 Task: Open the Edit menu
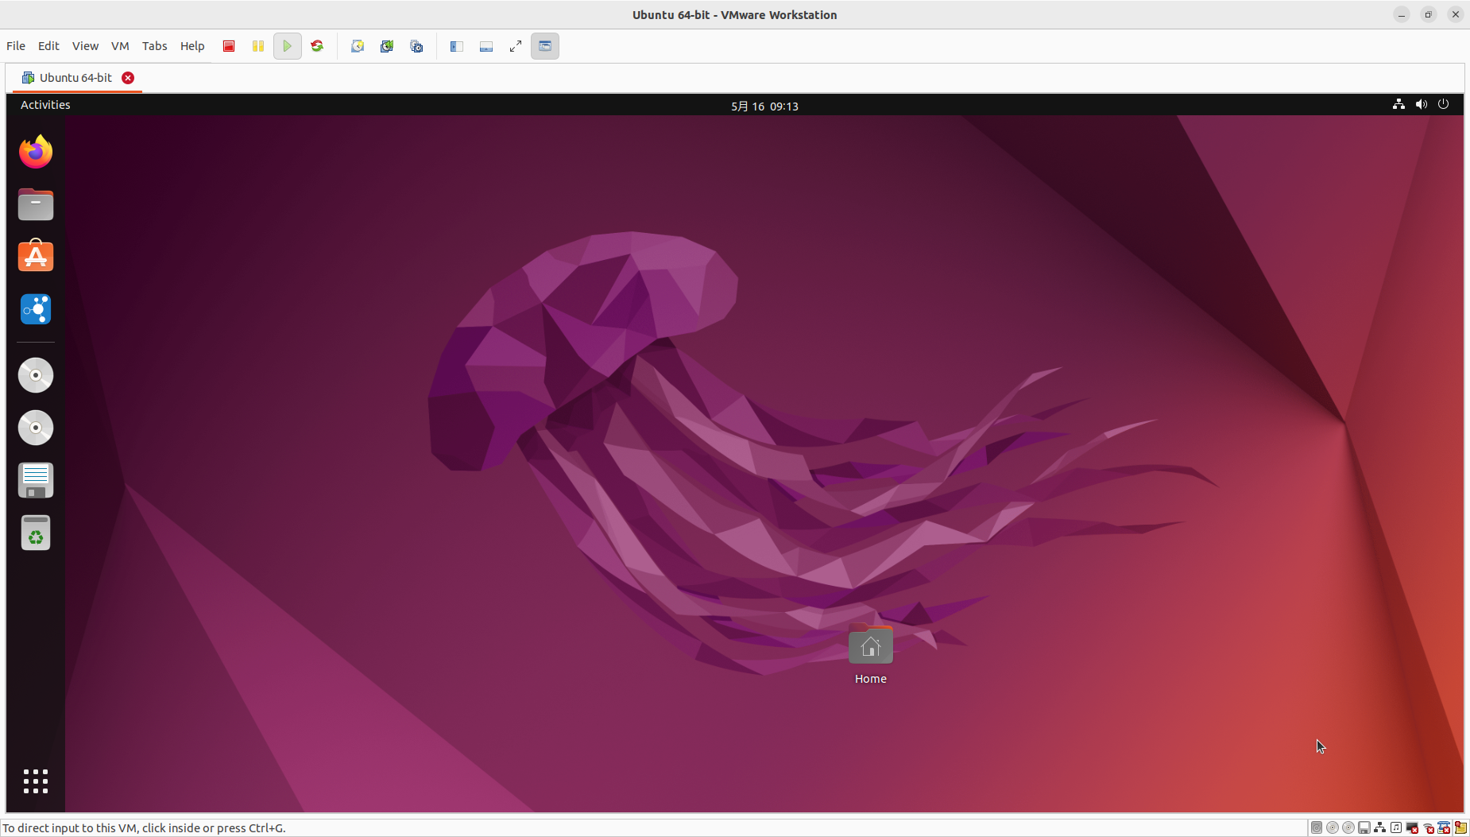pyautogui.click(x=48, y=46)
